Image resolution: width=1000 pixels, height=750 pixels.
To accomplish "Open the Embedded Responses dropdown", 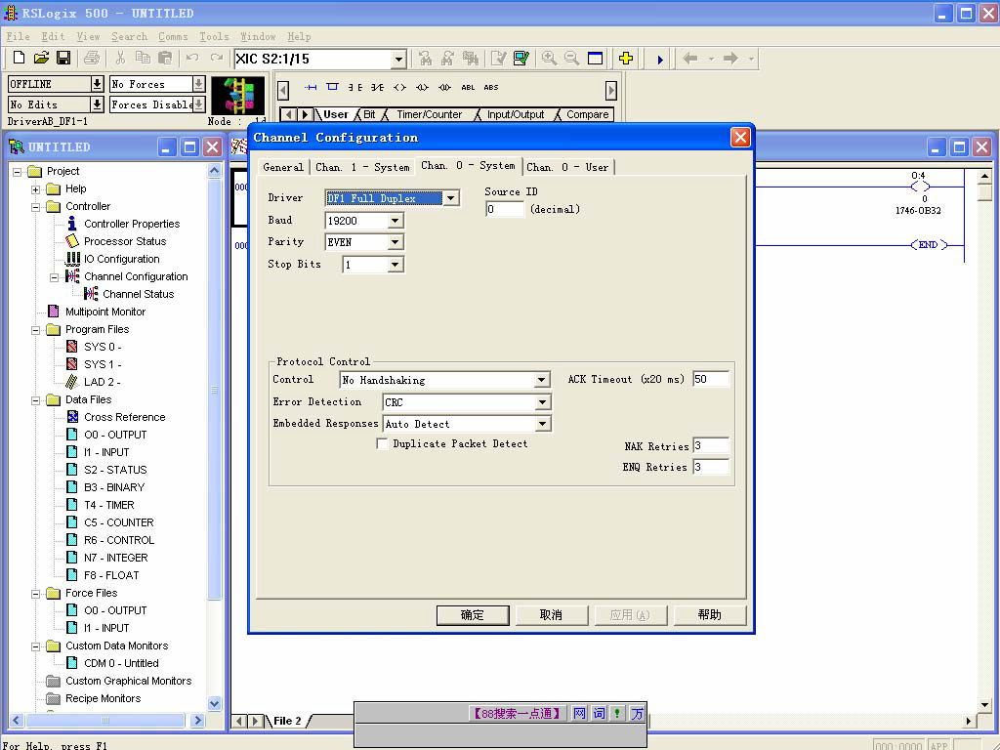I will [542, 424].
